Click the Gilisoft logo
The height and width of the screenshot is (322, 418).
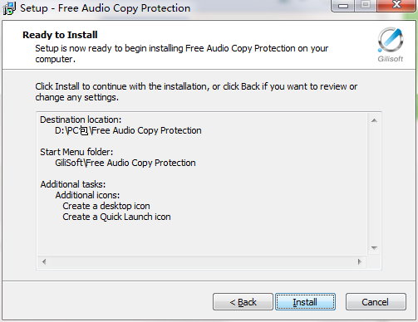coord(391,45)
